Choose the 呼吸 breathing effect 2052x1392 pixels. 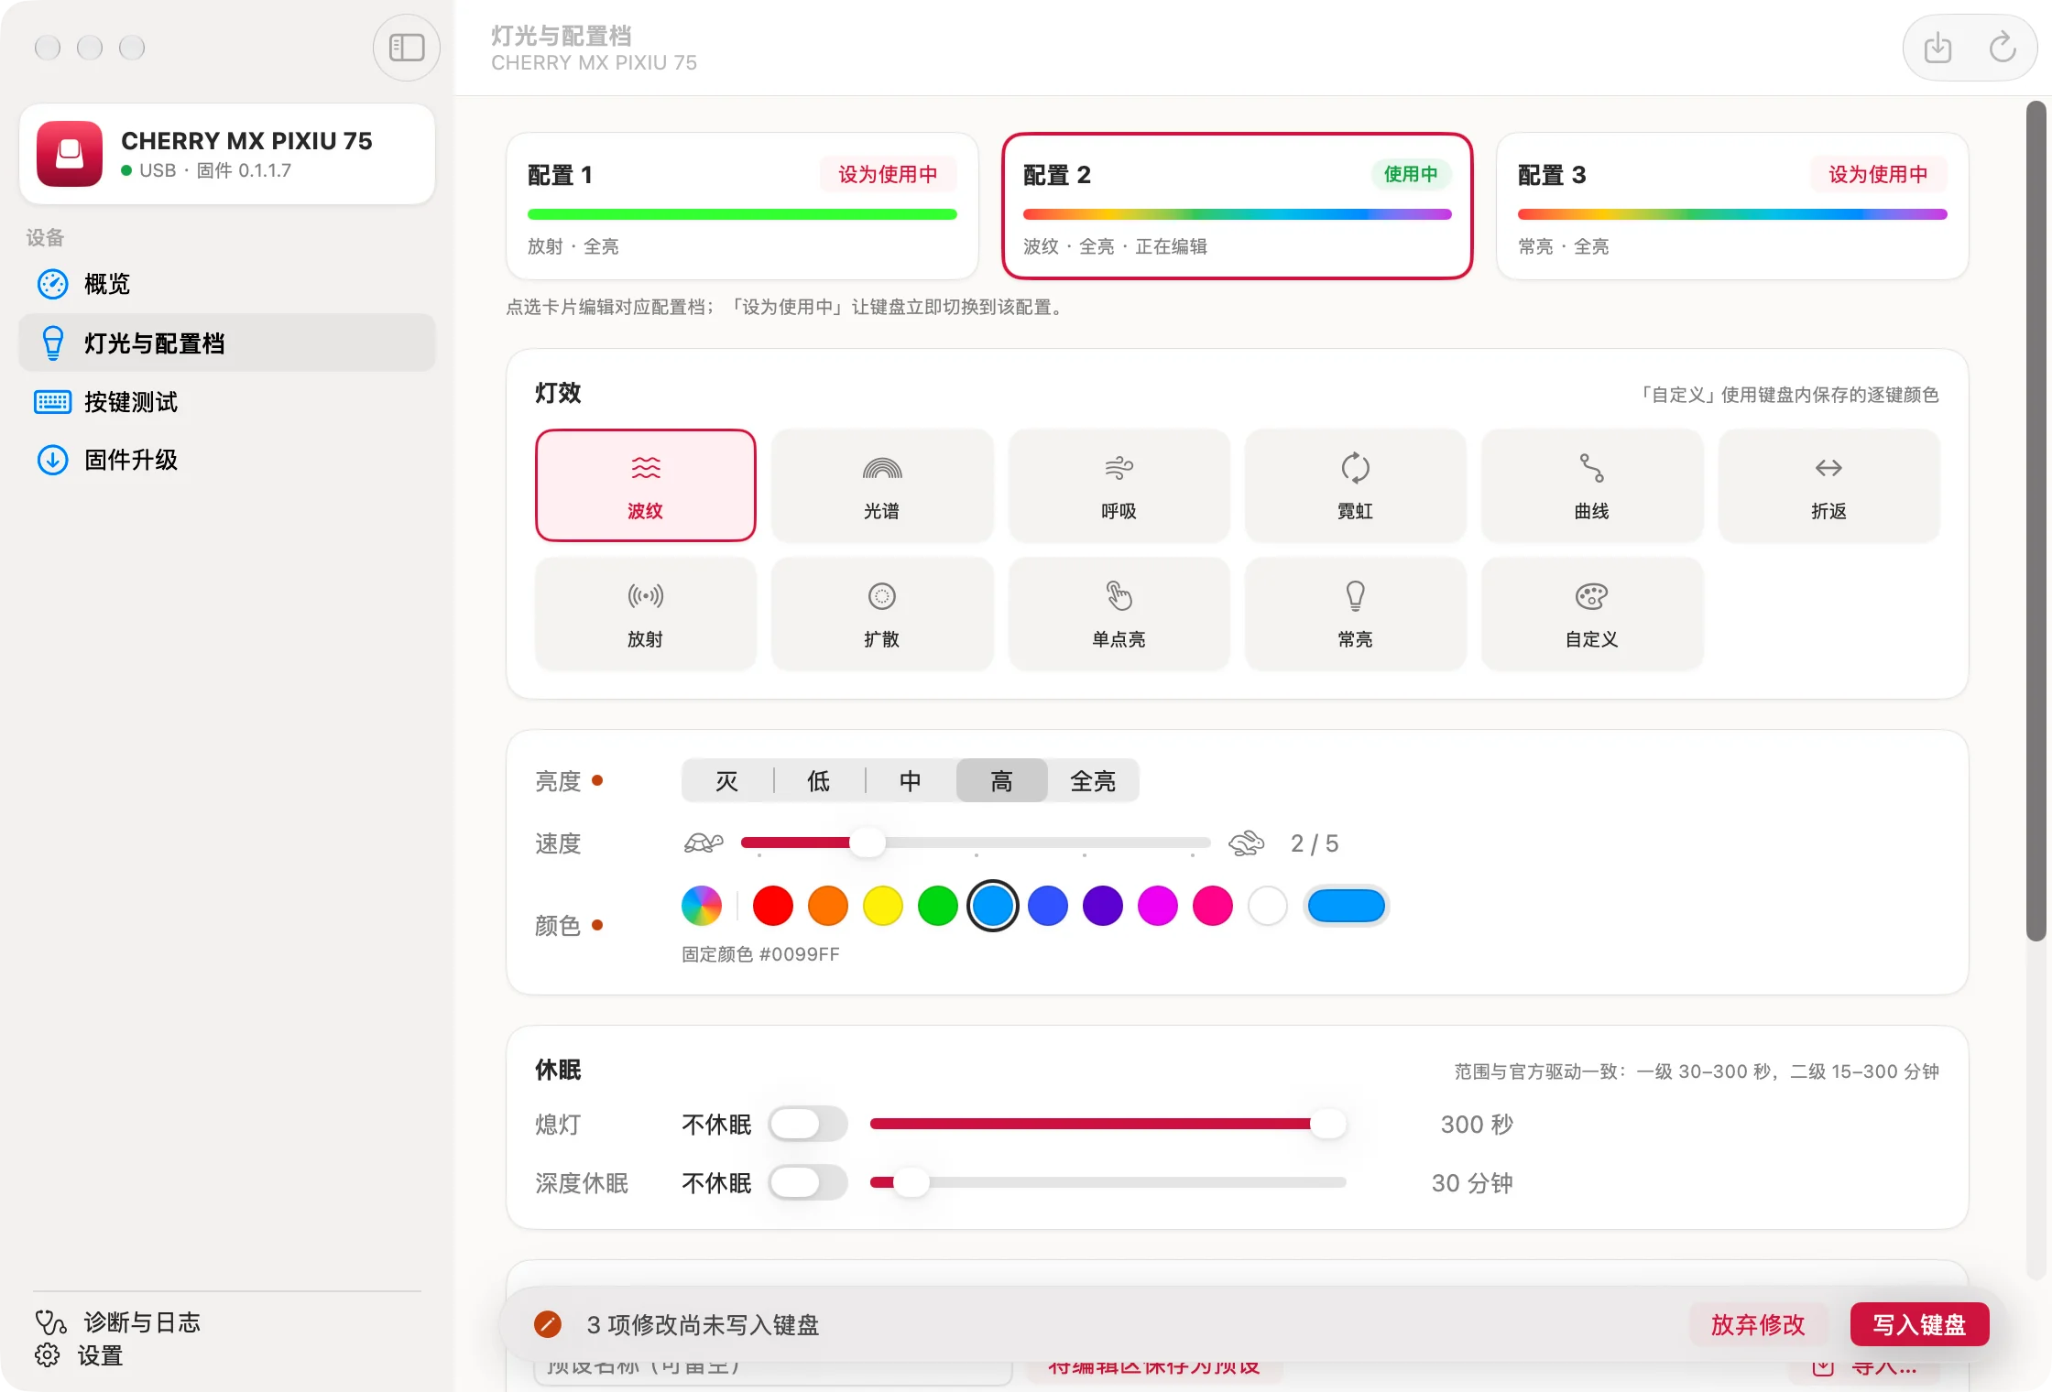click(x=1119, y=485)
